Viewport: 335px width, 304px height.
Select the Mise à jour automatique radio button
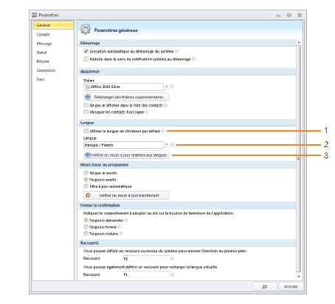pos(86,186)
